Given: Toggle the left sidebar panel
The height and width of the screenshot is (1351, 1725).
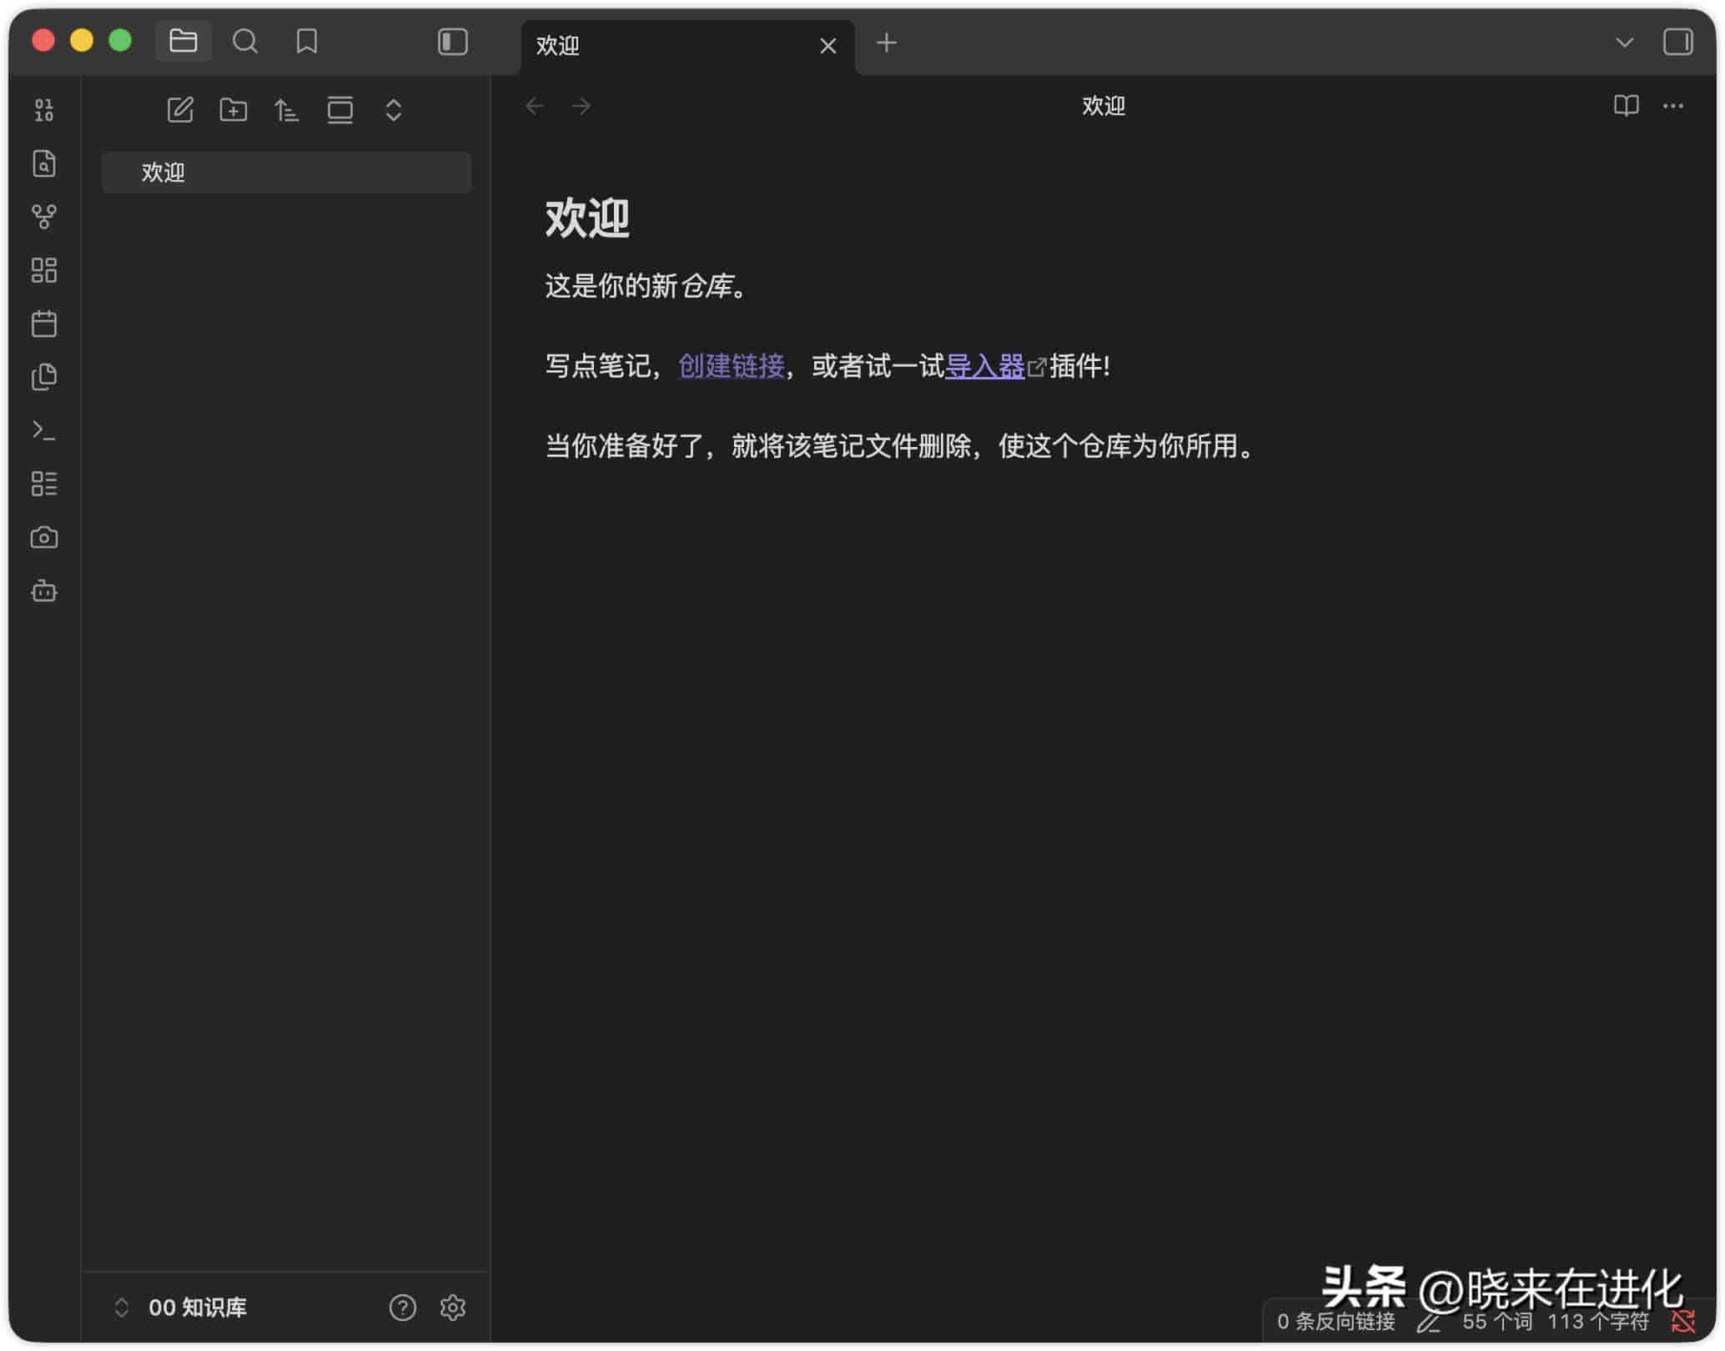Looking at the screenshot, I should tap(452, 42).
